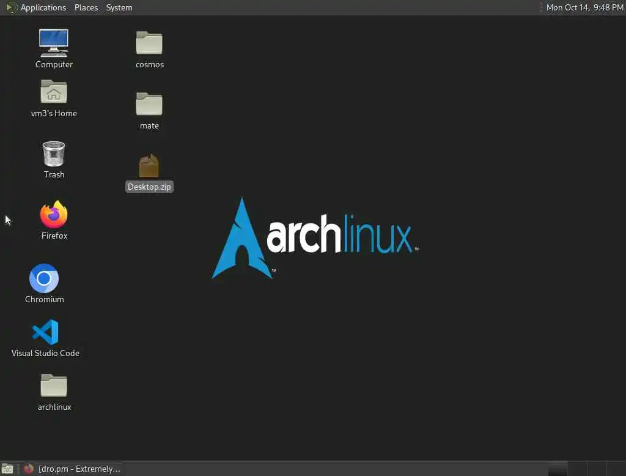Open the clock showing Mon Oct 14, 9:48 PM

(x=584, y=7)
